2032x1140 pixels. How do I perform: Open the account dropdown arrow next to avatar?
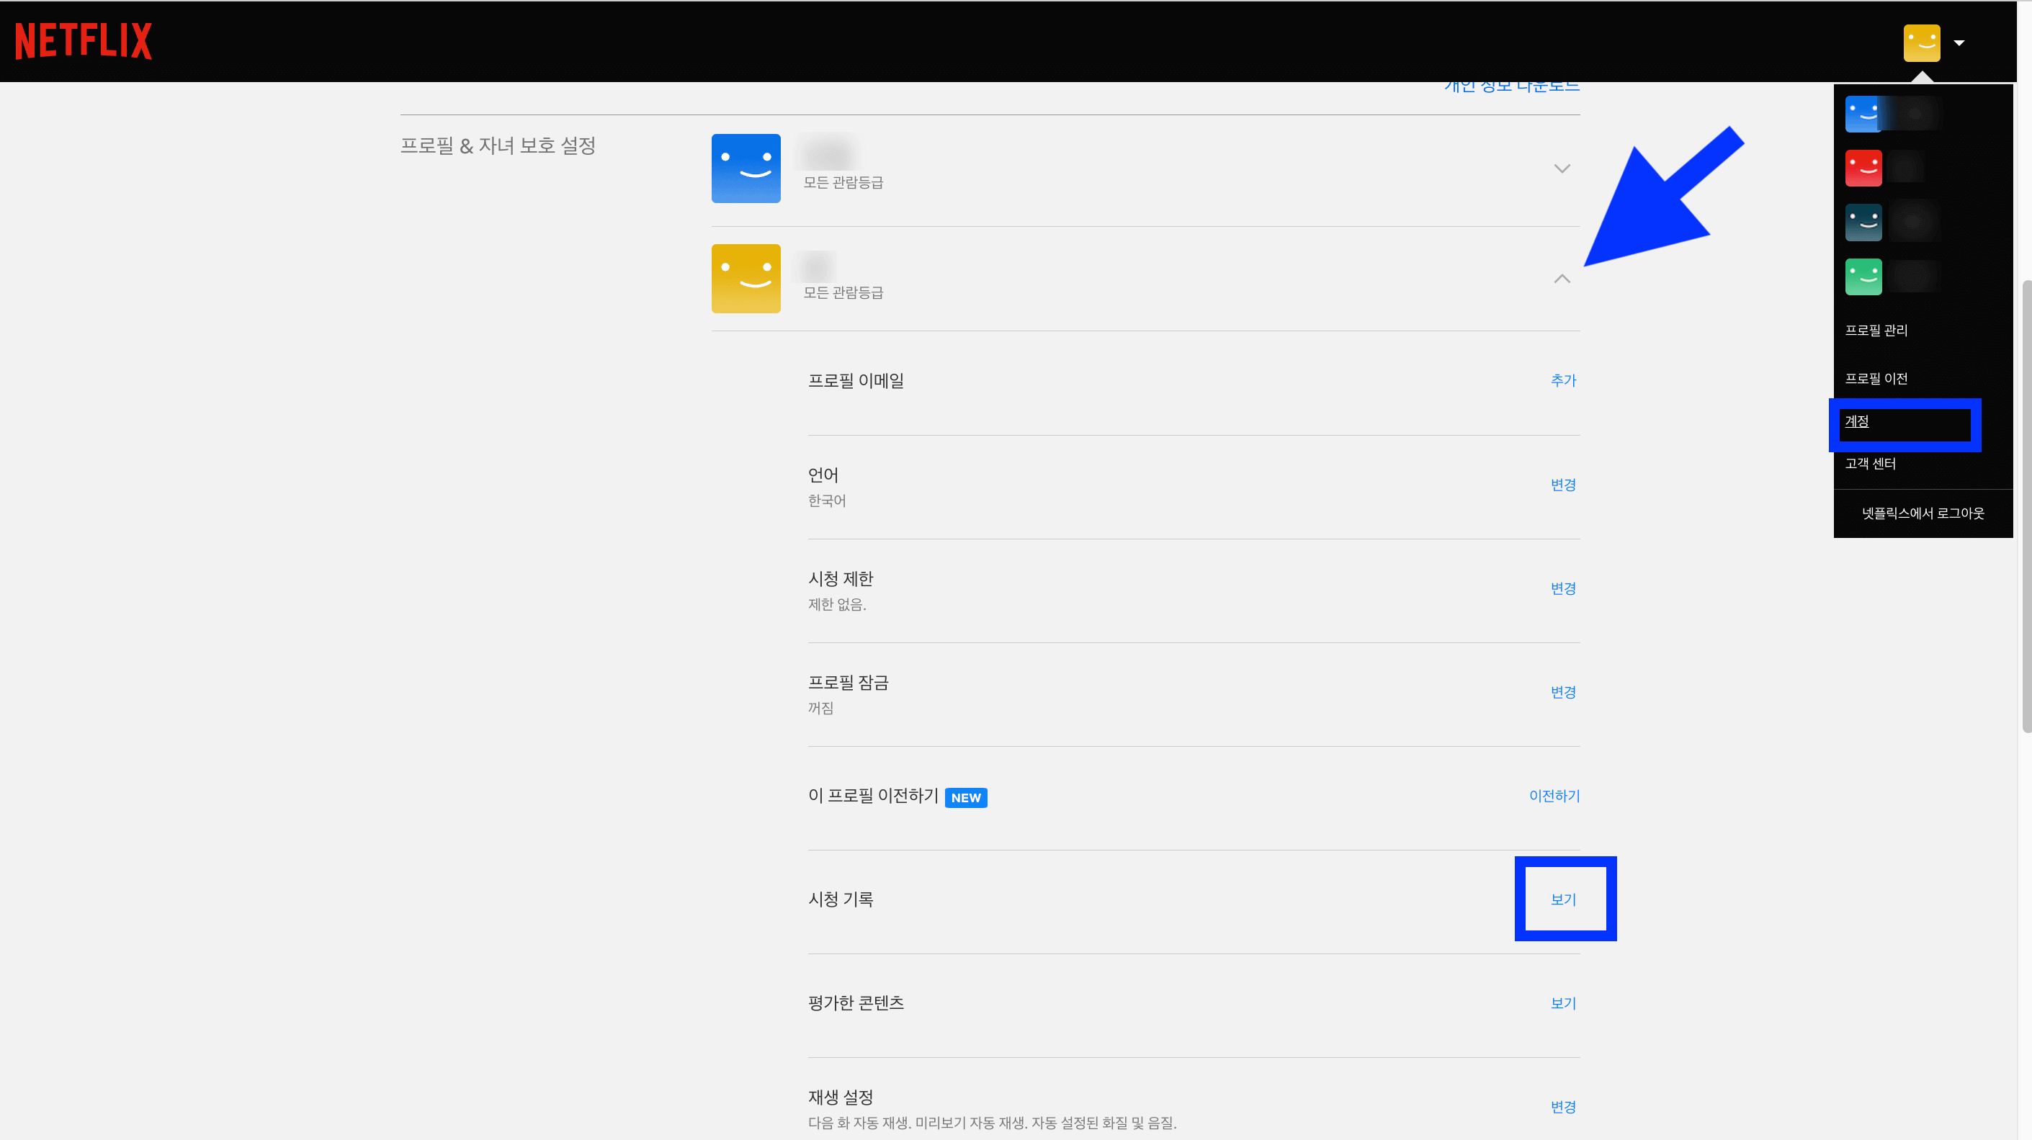1959,42
